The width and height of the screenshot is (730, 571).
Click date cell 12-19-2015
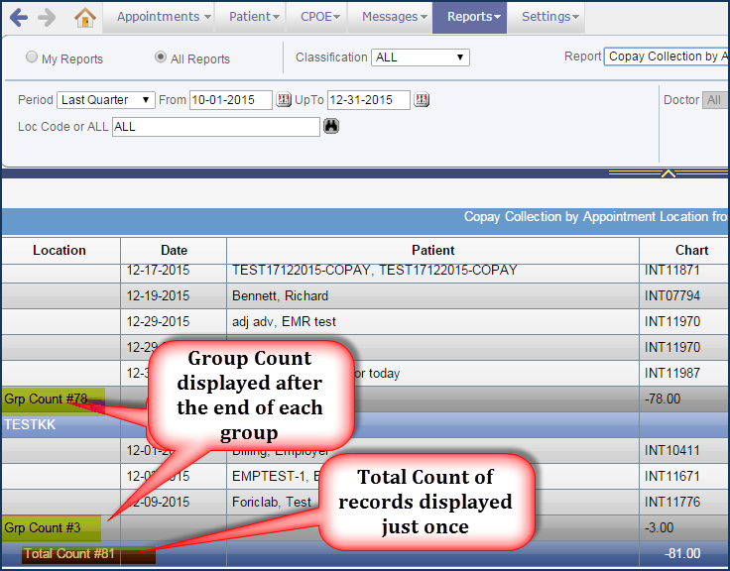tap(158, 296)
